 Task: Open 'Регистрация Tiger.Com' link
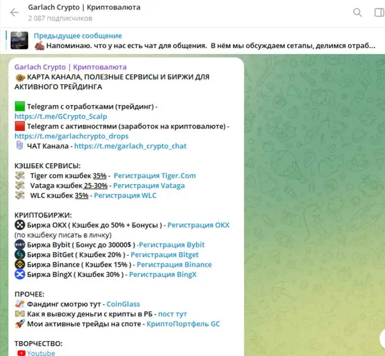155,176
